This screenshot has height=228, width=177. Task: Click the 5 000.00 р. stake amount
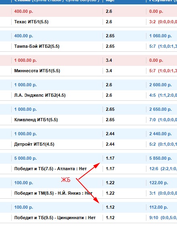pyautogui.click(x=25, y=158)
